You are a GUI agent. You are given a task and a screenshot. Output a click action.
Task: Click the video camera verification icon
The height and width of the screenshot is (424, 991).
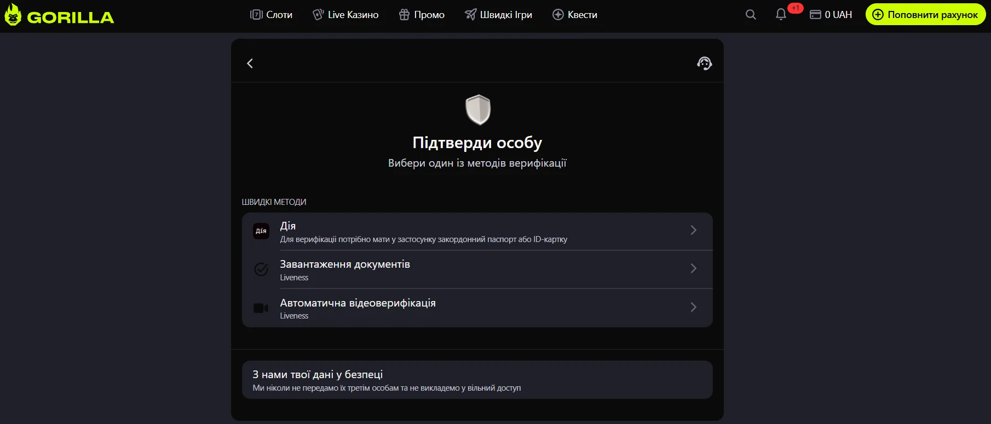click(x=261, y=308)
